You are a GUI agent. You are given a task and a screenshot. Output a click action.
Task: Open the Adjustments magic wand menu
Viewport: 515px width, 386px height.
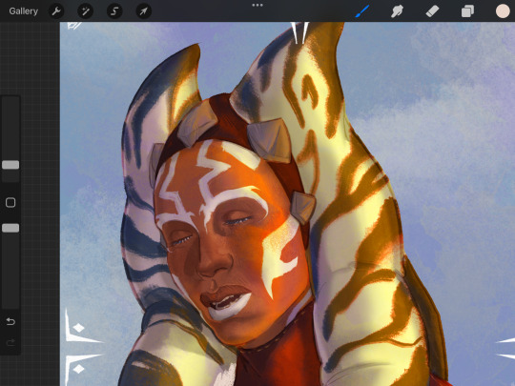pos(86,11)
